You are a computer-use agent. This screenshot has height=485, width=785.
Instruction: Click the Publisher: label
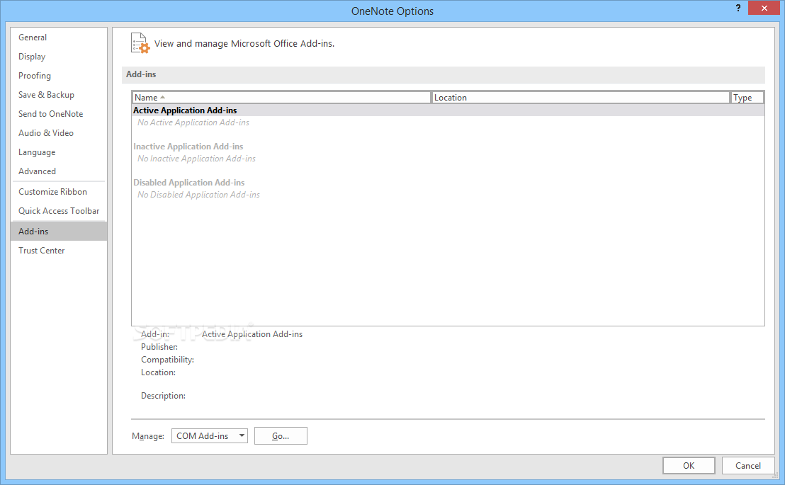coord(159,347)
